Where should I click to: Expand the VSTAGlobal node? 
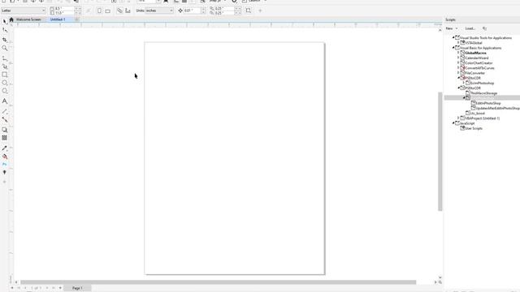458,43
